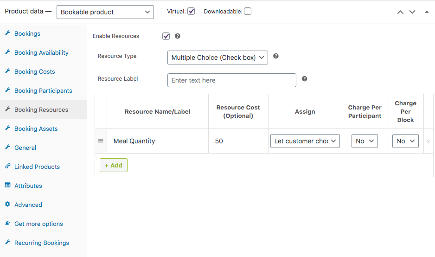435x257 pixels.
Task: Open the Charge Per Block dropdown
Action: click(405, 141)
